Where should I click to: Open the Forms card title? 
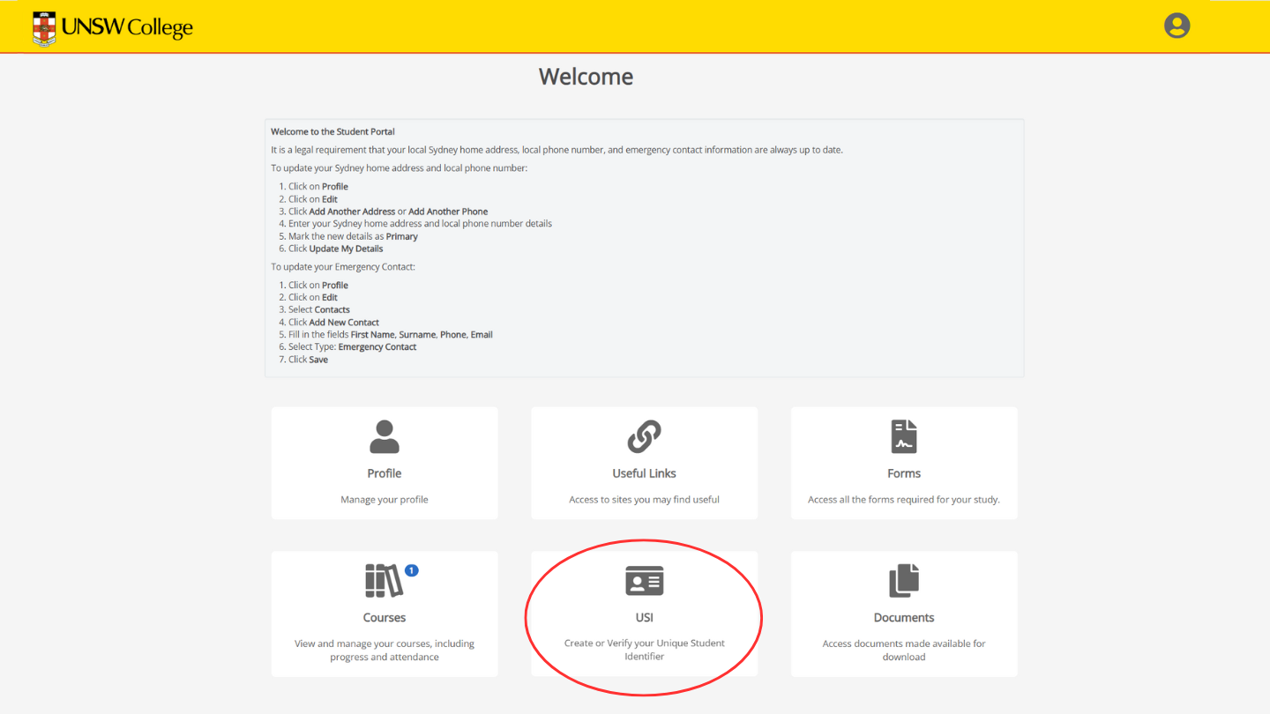point(904,473)
